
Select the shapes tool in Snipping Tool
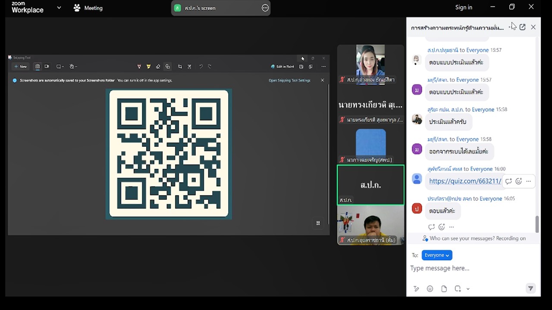tap(168, 66)
